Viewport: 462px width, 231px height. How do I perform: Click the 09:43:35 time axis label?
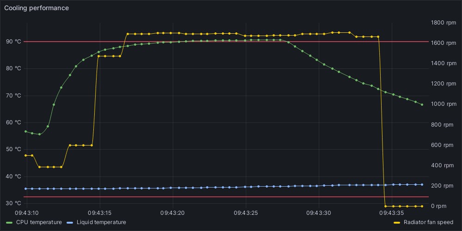pyautogui.click(x=392, y=213)
